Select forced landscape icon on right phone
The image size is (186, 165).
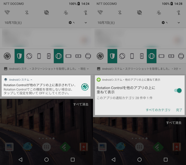[x=161, y=56]
